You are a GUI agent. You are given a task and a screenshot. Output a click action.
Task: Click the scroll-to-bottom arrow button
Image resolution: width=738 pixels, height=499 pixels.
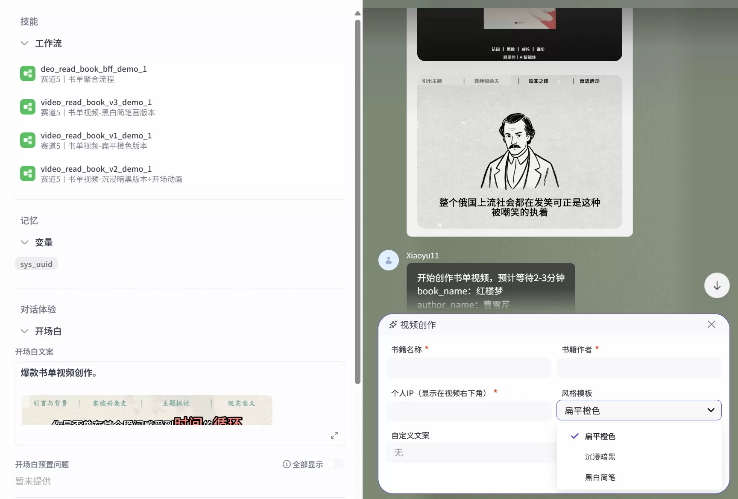point(717,285)
